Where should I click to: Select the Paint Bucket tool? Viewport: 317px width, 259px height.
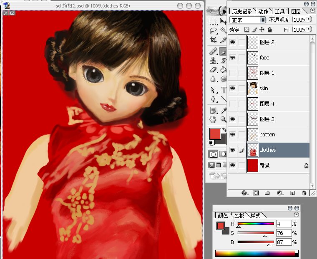coord(223,69)
